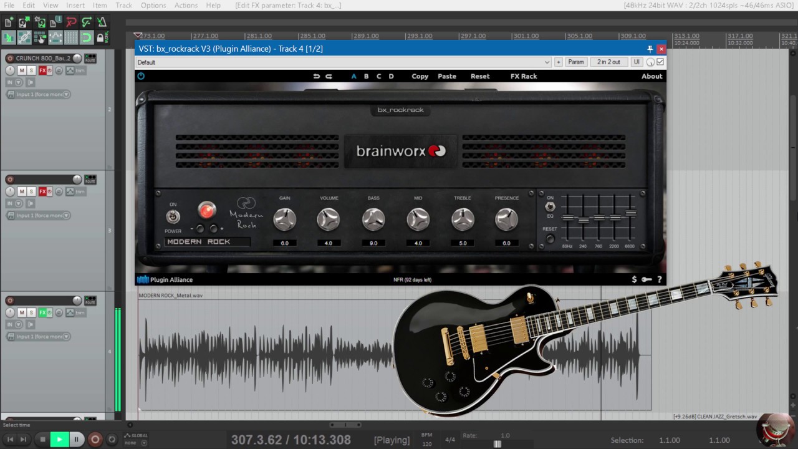Image resolution: width=798 pixels, height=449 pixels.
Task: Arm record on CRUNCH 800 track
Action: click(x=9, y=59)
